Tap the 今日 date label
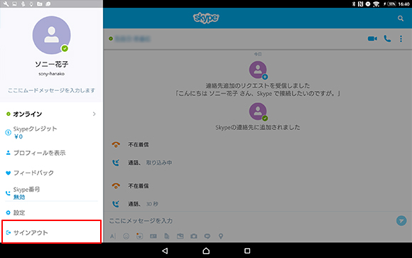Image resolution: width=412 pixels, height=258 pixels. 258,54
